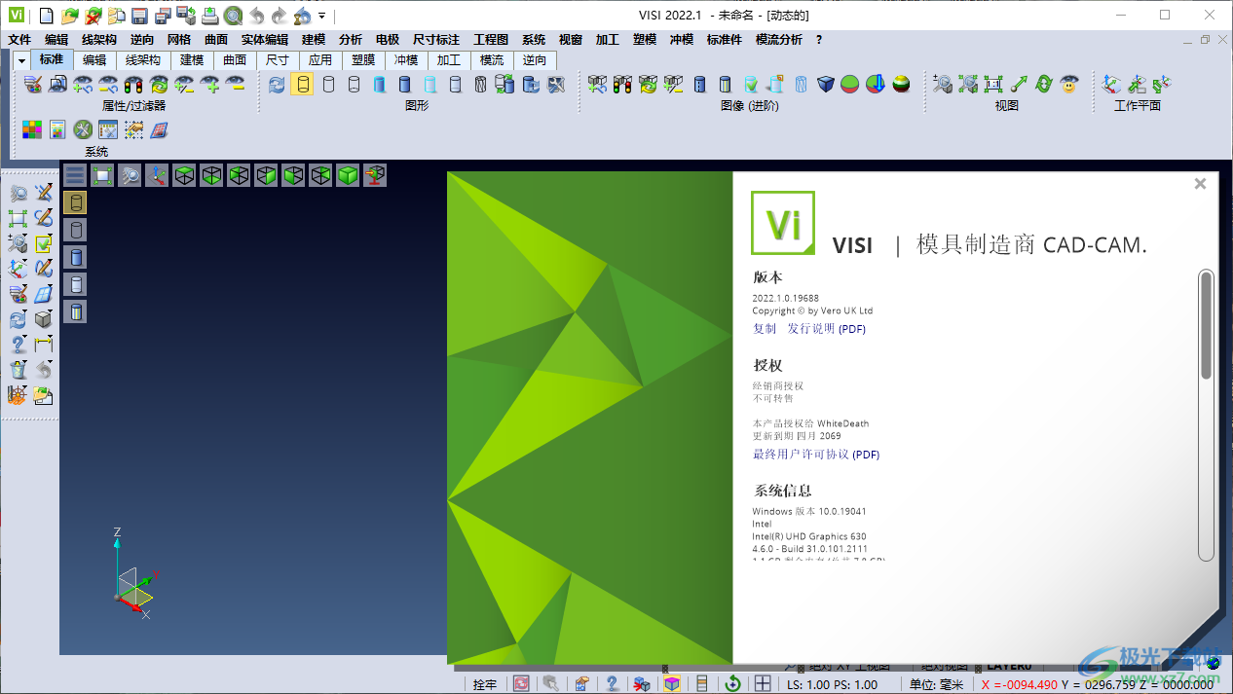
Task: Toggle the highlighted cylinder display mode in 图形 group
Action: tap(303, 85)
